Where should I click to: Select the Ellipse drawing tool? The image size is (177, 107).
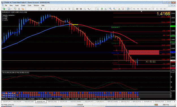coord(77,9)
